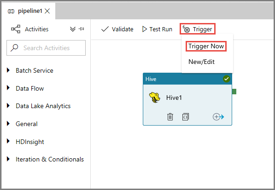Click the delete trash icon on Hive1
Viewport: 275px width, 190px height.
click(x=170, y=117)
